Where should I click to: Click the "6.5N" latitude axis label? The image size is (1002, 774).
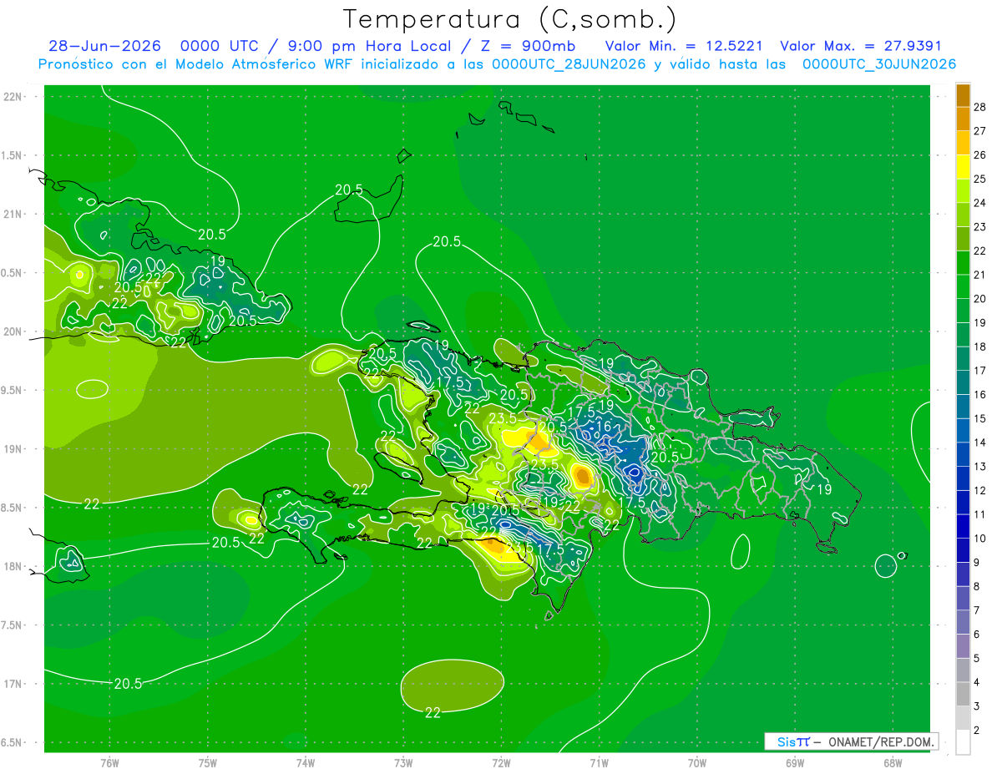click(12, 742)
